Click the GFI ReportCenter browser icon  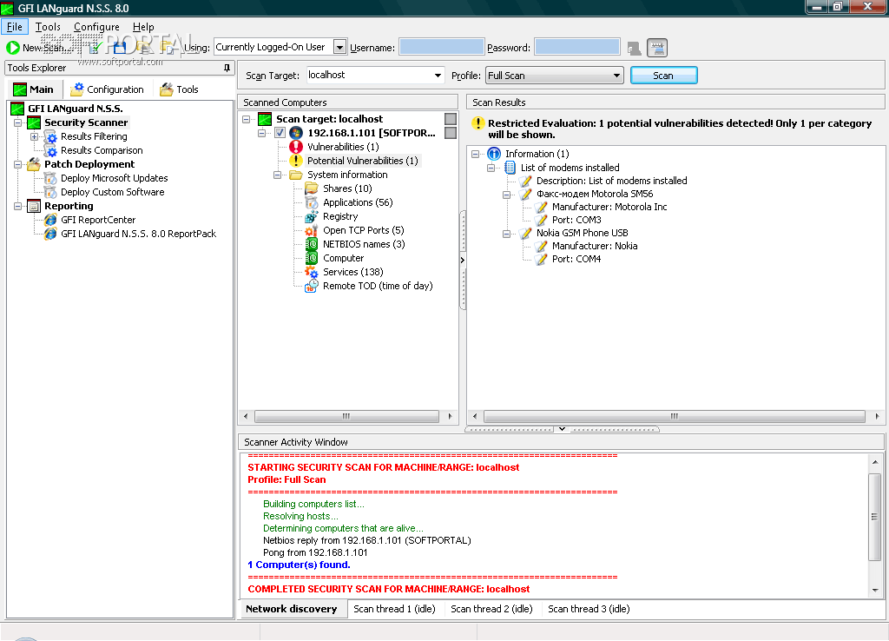51,220
